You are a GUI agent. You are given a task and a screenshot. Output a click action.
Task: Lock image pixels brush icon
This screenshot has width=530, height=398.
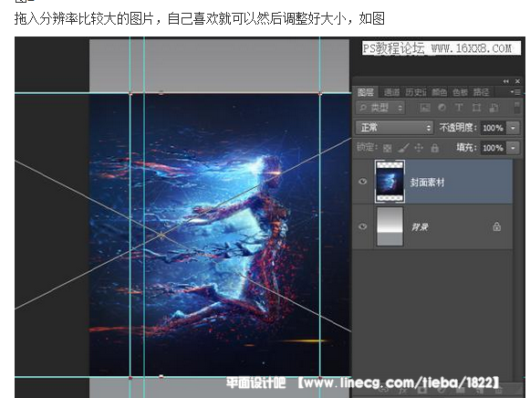point(403,148)
